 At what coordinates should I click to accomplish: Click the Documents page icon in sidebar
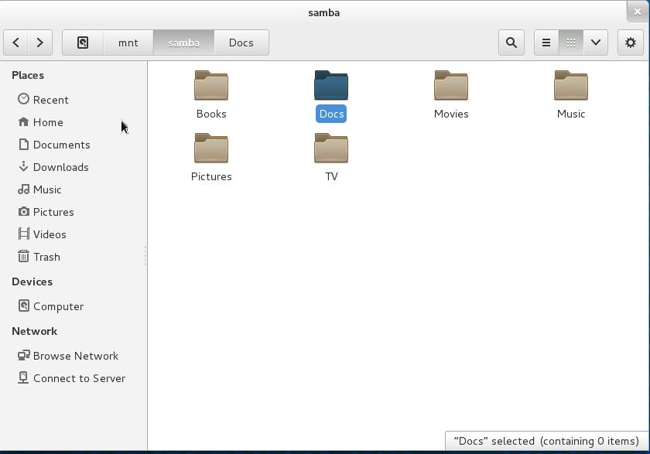coord(24,144)
